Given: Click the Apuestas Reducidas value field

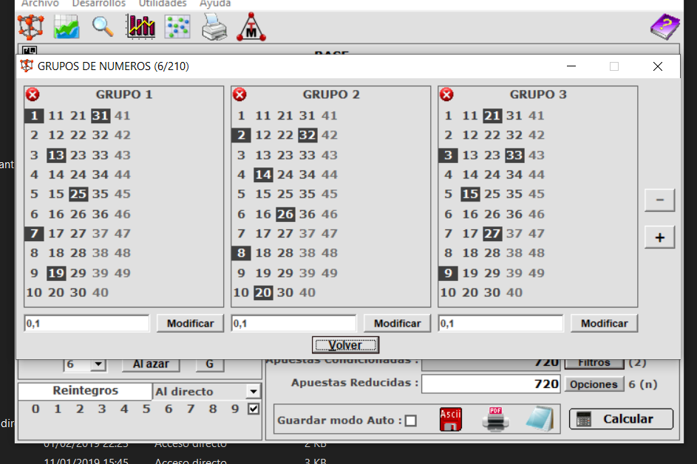Looking at the screenshot, I should tap(492, 384).
